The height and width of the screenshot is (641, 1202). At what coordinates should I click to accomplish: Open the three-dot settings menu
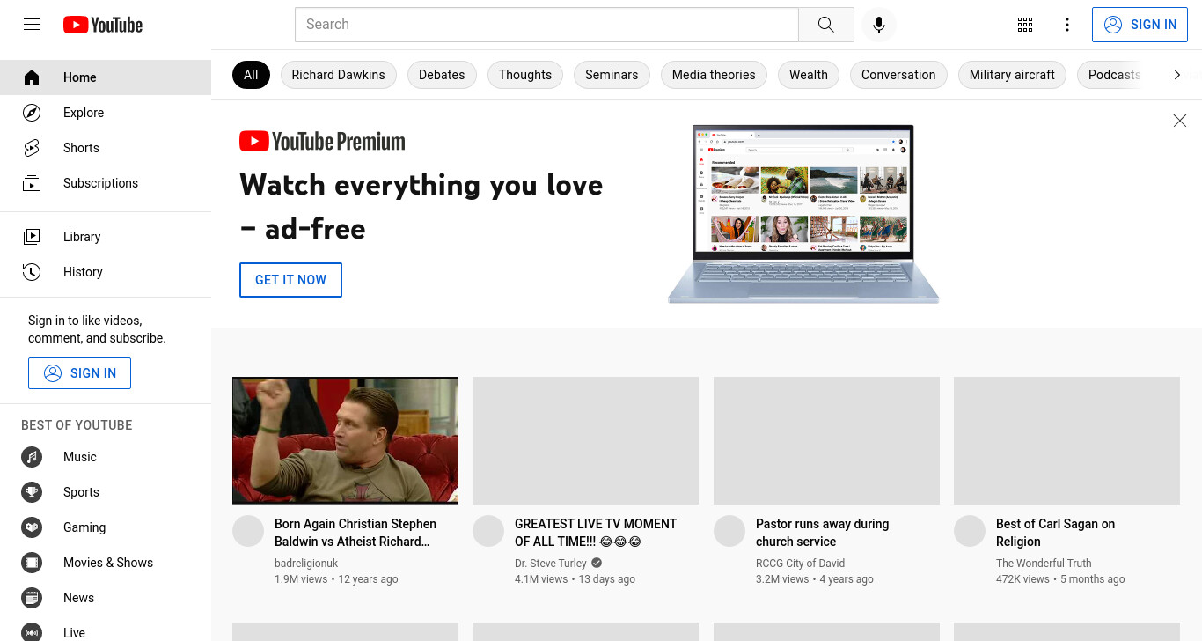[x=1066, y=25]
